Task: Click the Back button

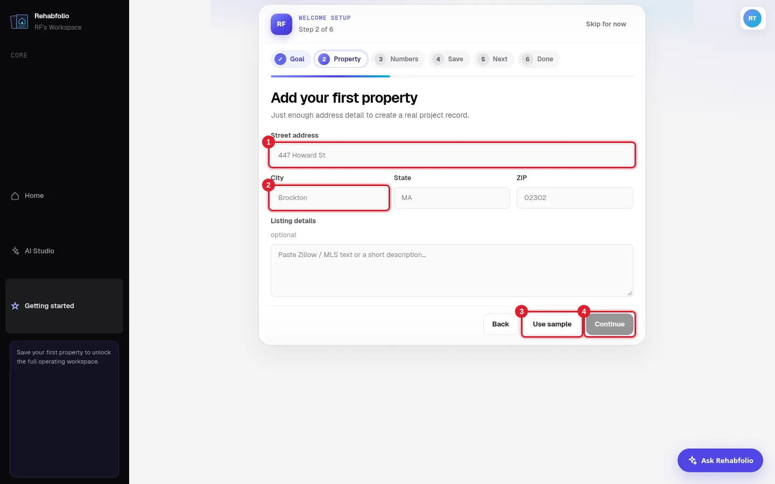Action: 501,324
